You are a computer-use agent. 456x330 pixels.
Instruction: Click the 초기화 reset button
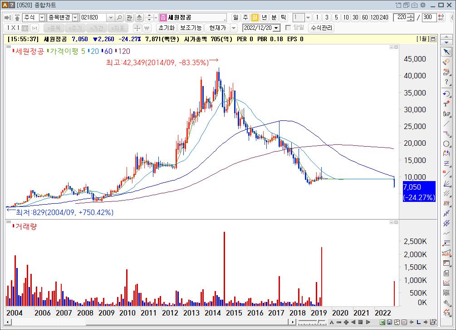tap(167, 28)
